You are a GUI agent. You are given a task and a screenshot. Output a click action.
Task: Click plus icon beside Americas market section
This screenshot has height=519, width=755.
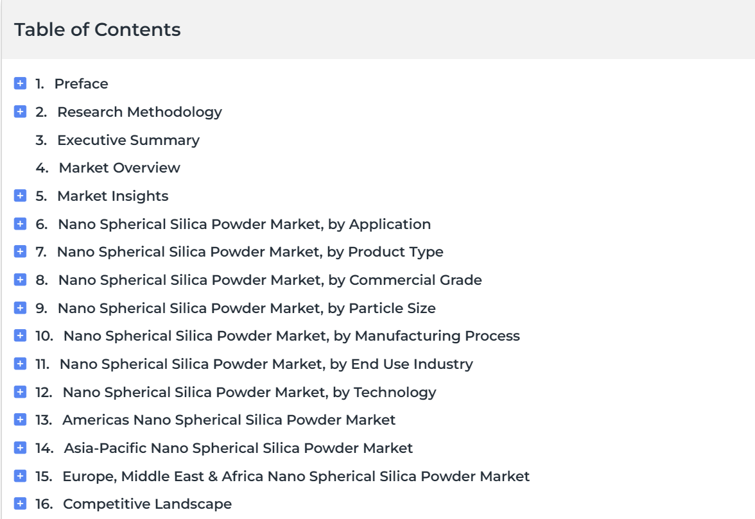(x=21, y=420)
